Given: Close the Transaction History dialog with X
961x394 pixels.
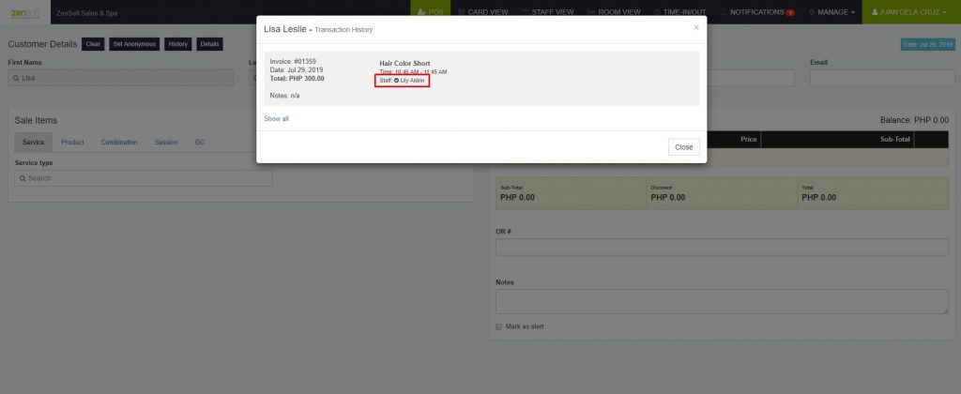Looking at the screenshot, I should [x=696, y=27].
